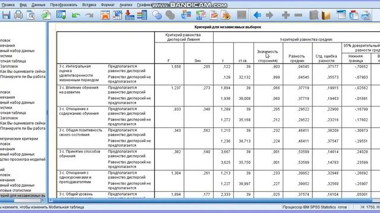Click row label '3 с. Отношение к содержанию обучения'

tap(79, 111)
